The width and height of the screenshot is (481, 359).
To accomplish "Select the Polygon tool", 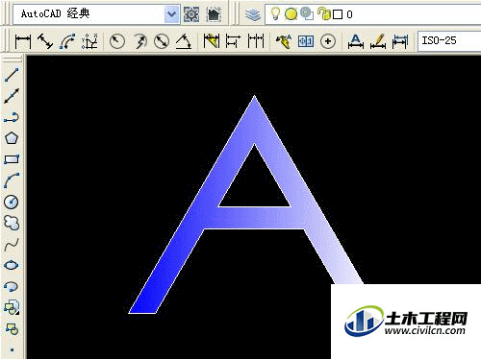I will (12, 138).
